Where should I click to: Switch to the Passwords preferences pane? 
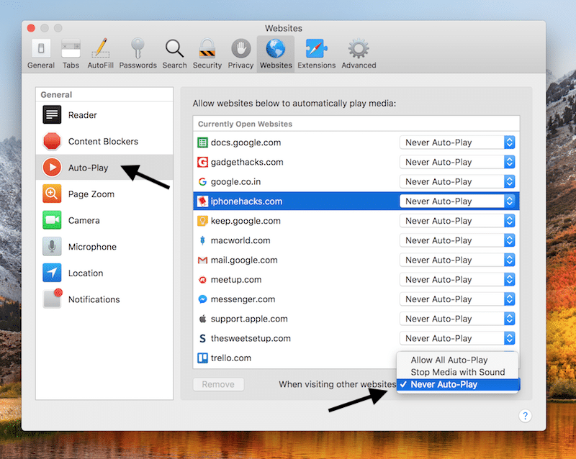(138, 53)
